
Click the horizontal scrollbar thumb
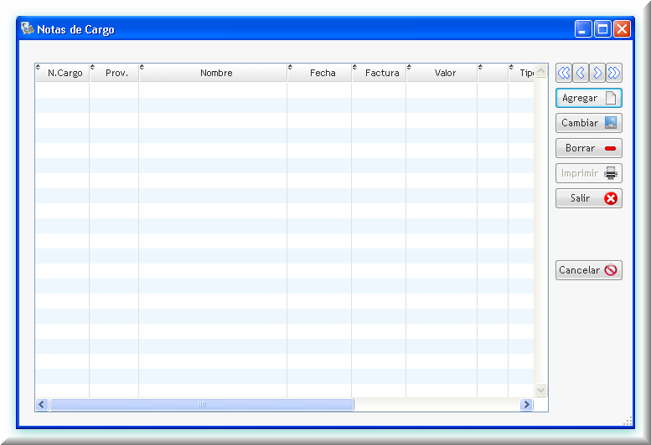[x=202, y=404]
